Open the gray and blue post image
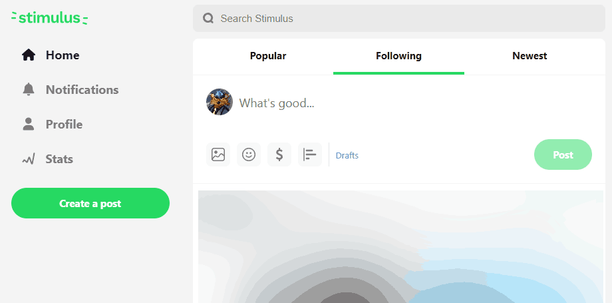 (401, 246)
